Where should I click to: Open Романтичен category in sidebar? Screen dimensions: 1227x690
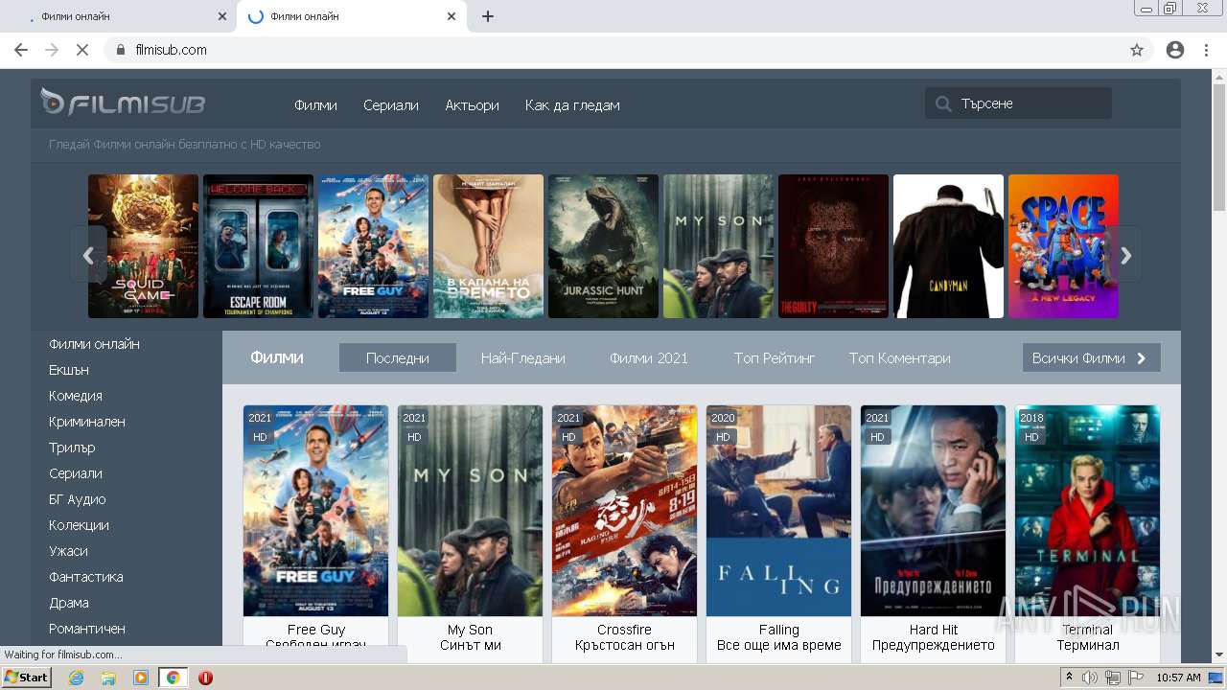point(87,629)
